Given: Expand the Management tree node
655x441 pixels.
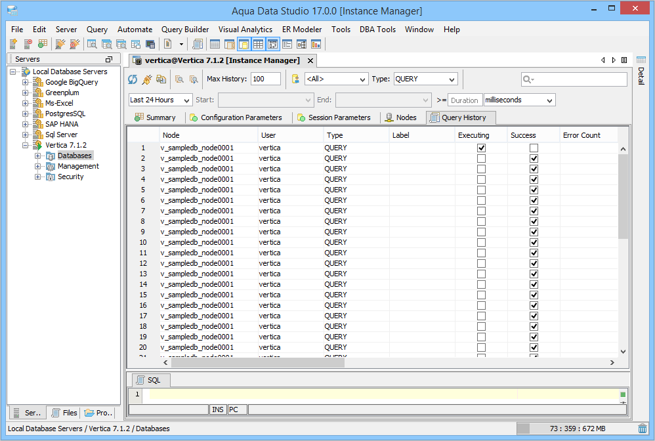Looking at the screenshot, I should tap(37, 166).
